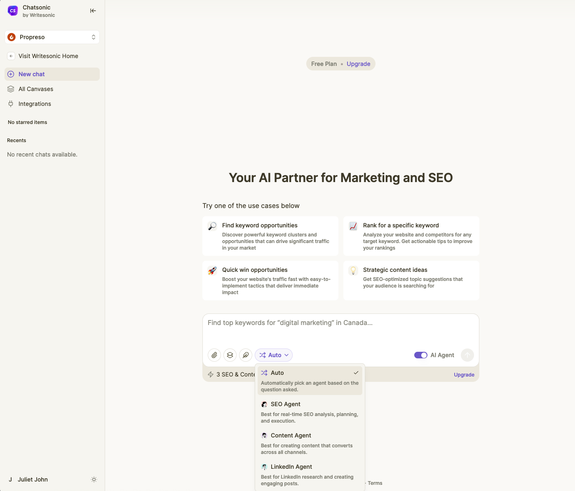This screenshot has height=491, width=575.
Task: Click the orange Propreso flame icon
Action: (12, 37)
